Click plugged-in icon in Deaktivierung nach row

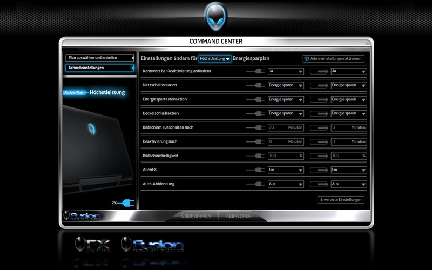255,141
